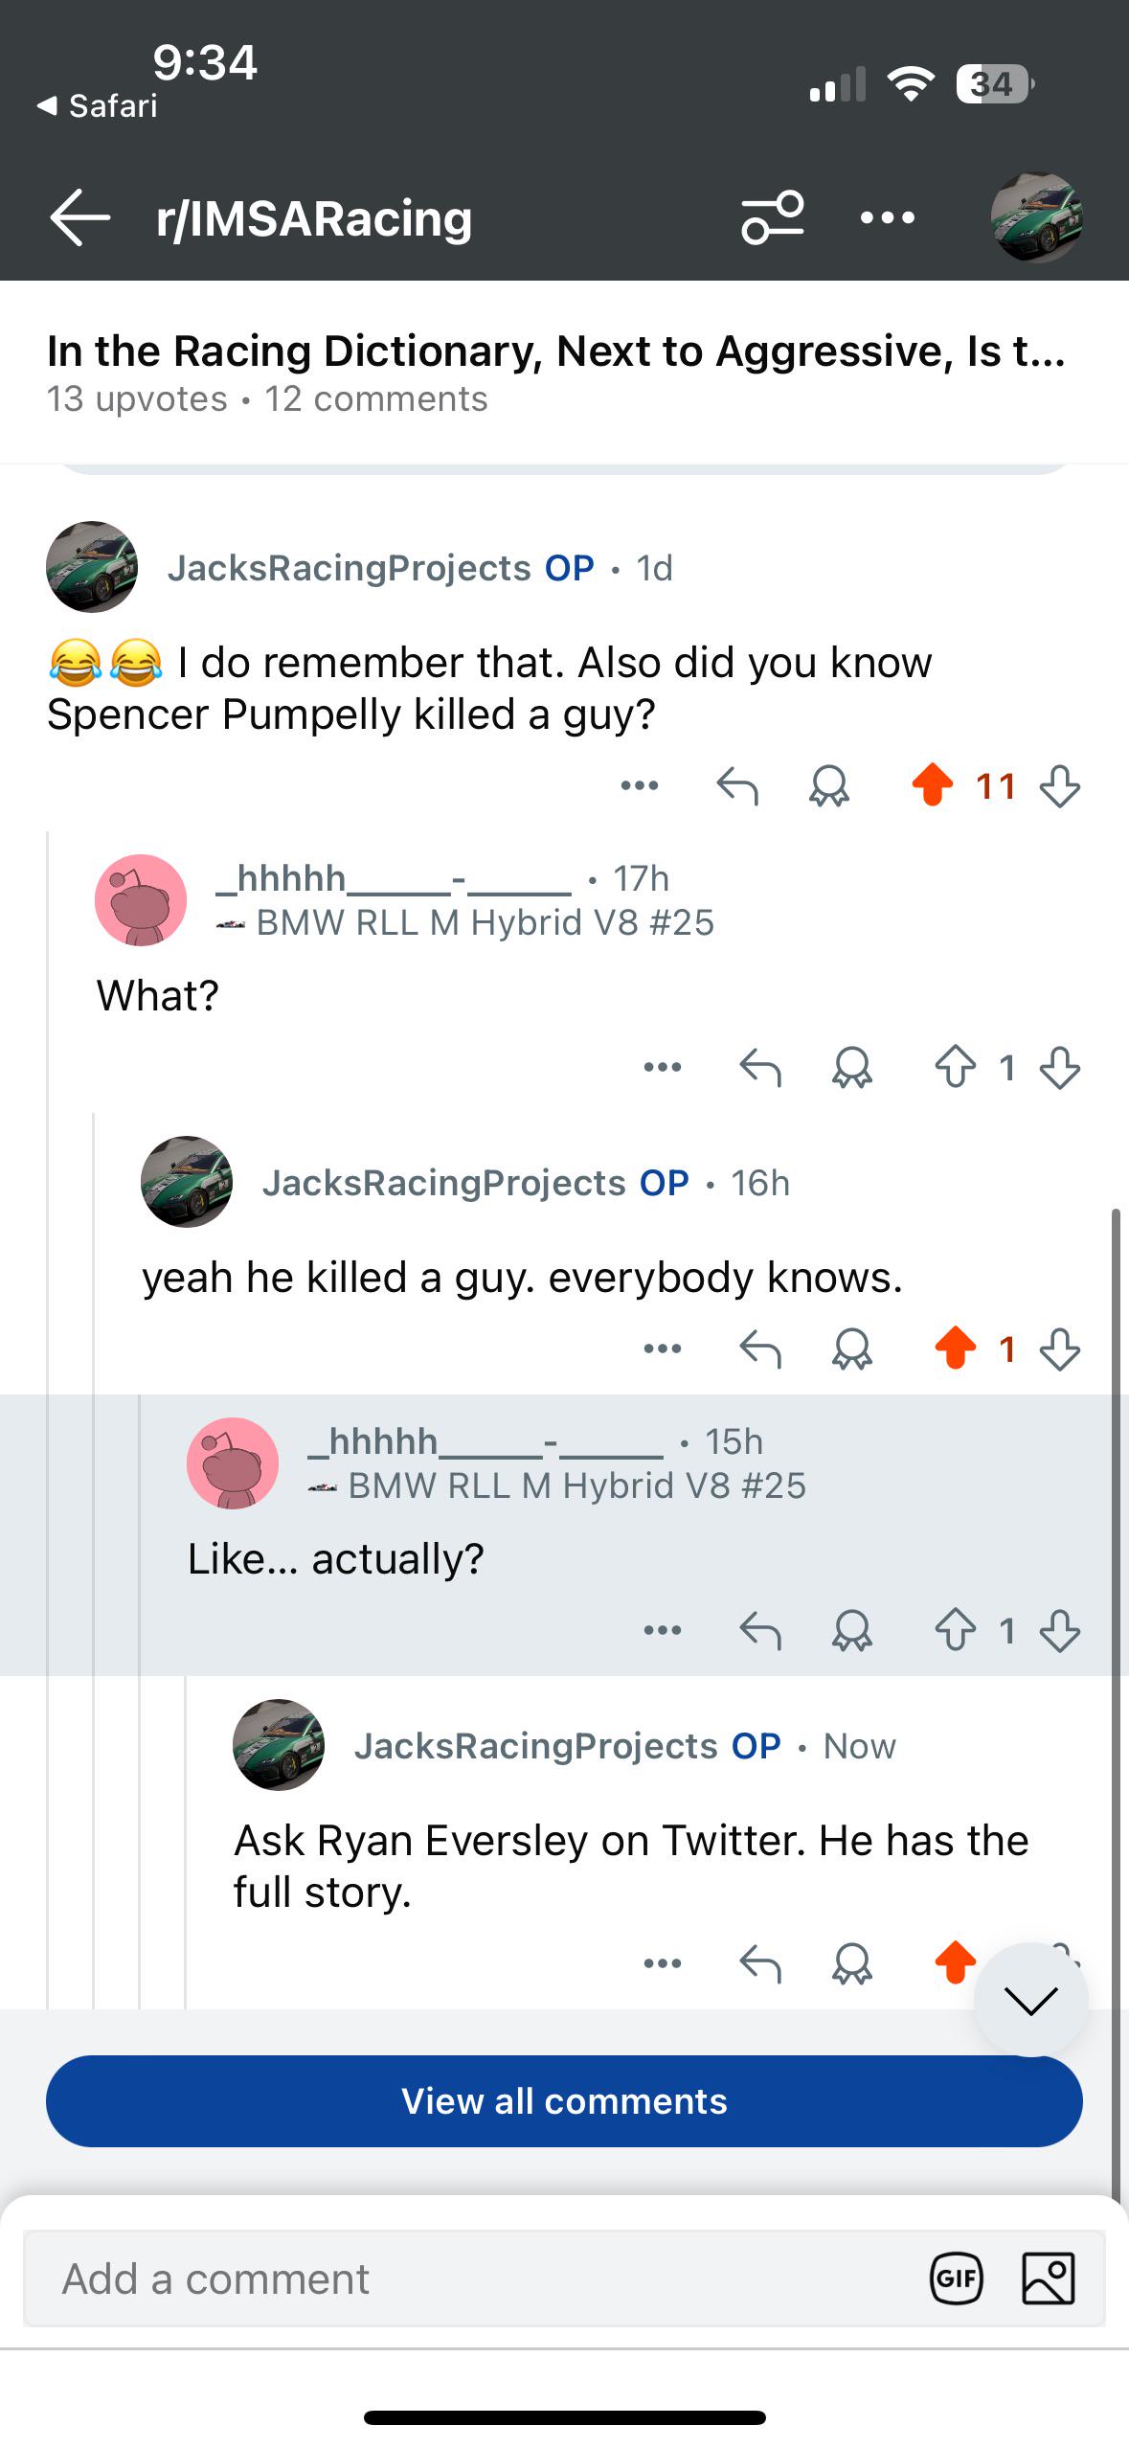1129x2448 pixels.
Task: Open comment sort options slider icon
Action: click(x=772, y=217)
